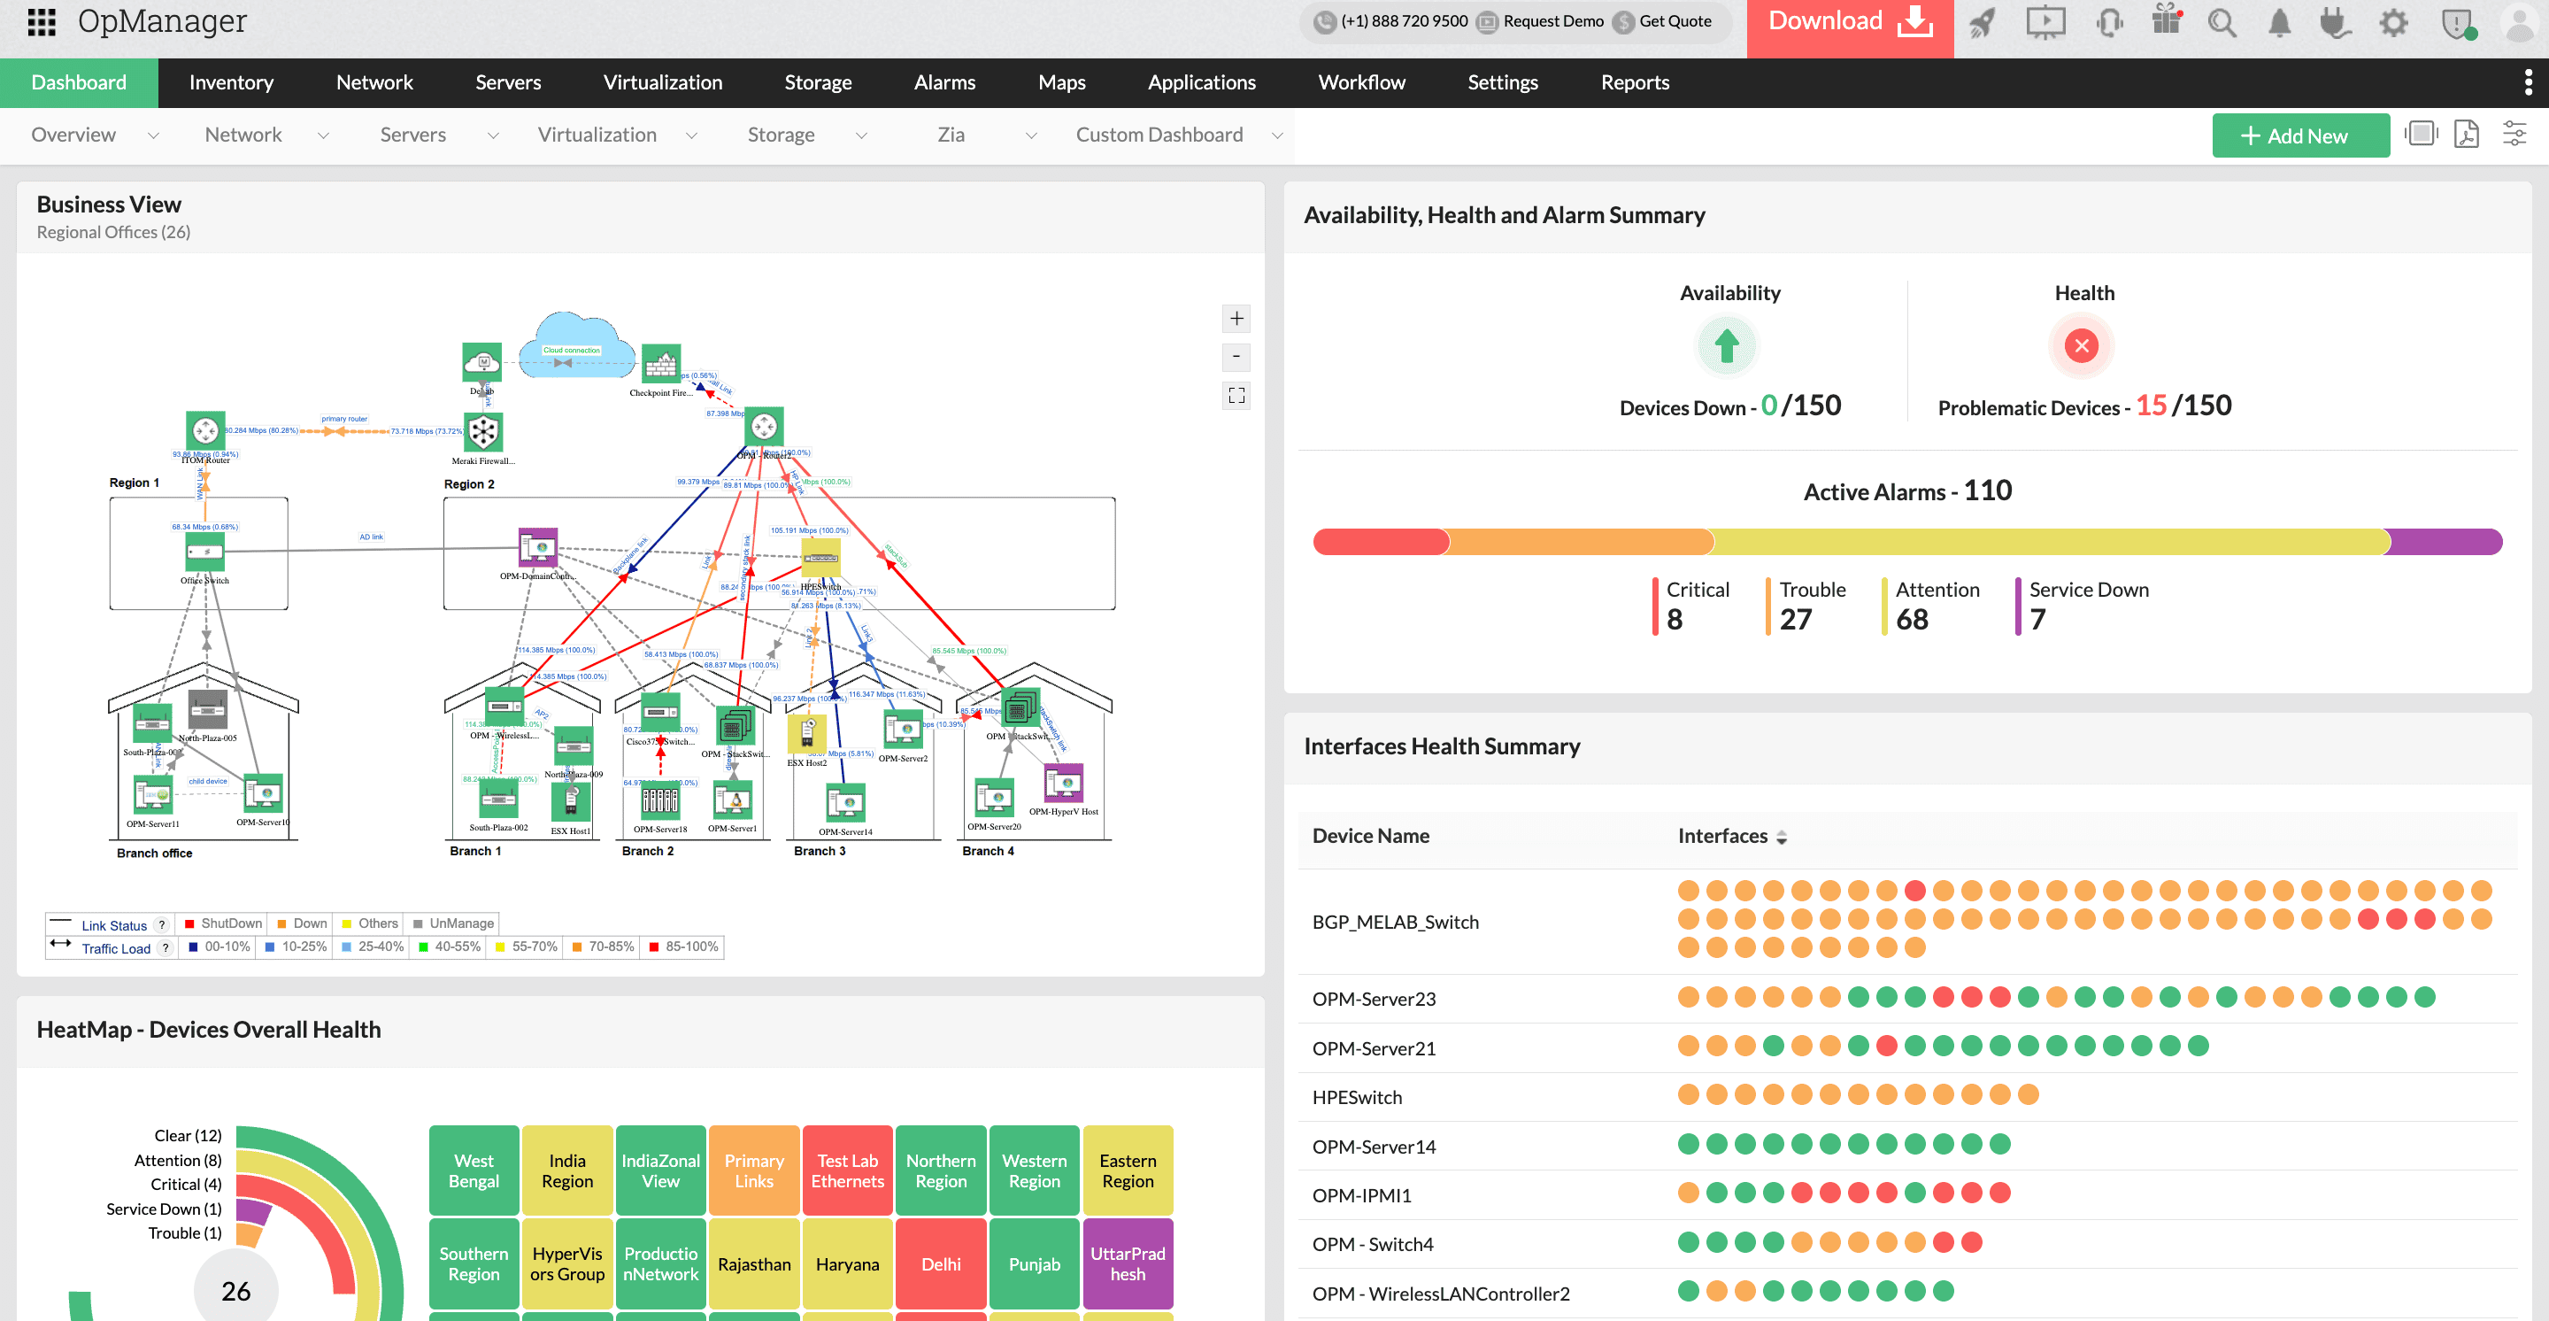Click the OPM-IPMI1 device name
The image size is (2549, 1321).
pyautogui.click(x=1361, y=1195)
